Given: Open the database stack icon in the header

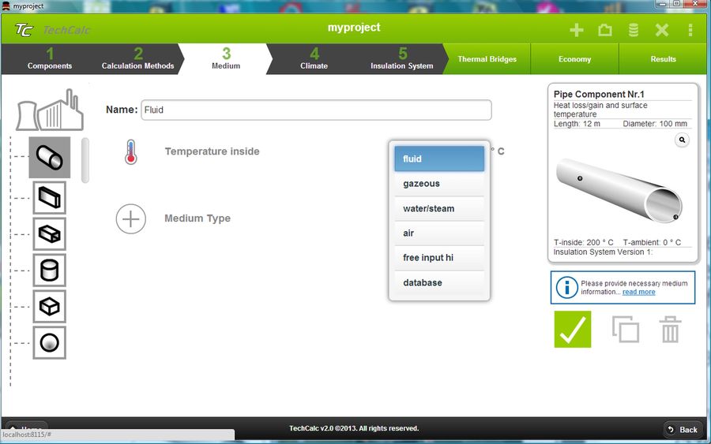Looking at the screenshot, I should point(634,30).
